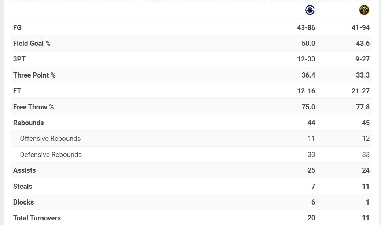Select the Defensive Rebounds sub-row label
This screenshot has width=381, height=225.
click(x=51, y=154)
